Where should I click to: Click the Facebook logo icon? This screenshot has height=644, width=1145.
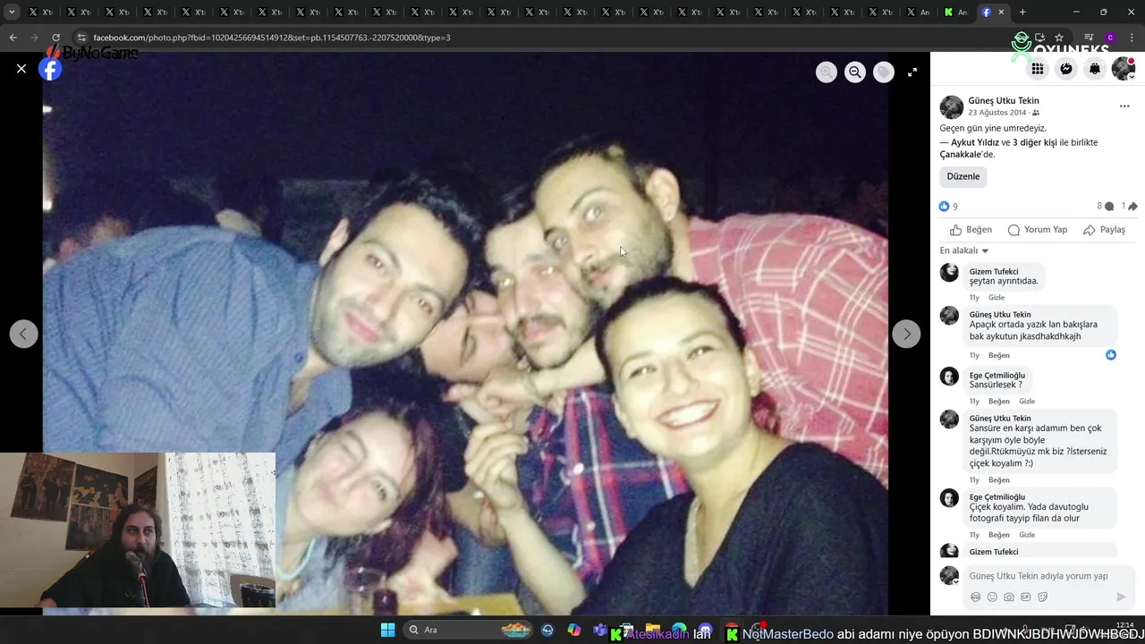point(51,70)
